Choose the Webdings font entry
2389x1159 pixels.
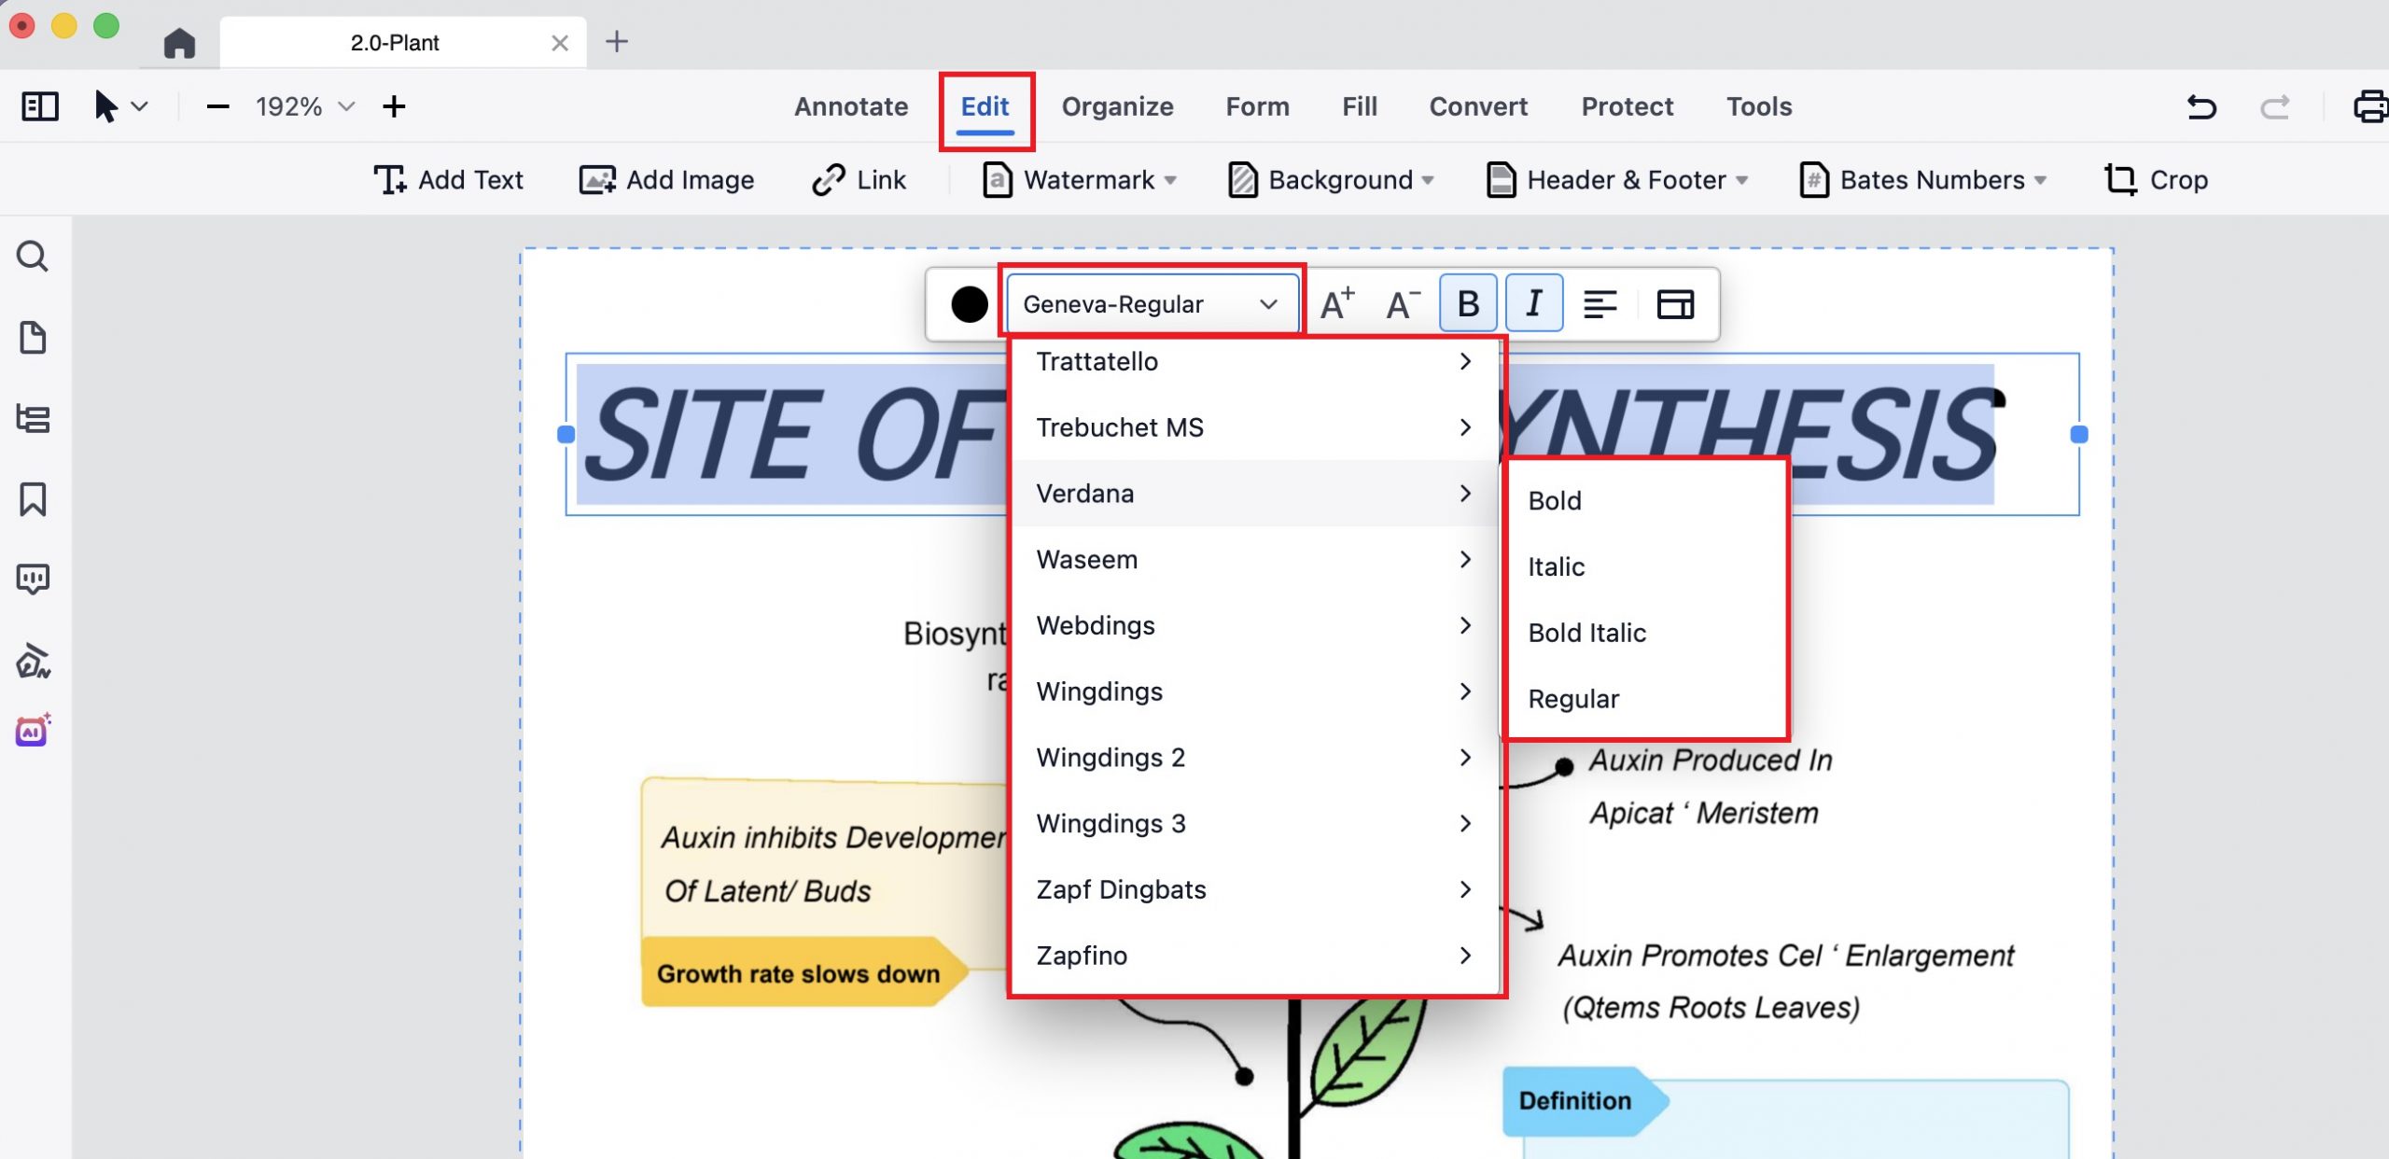[1255, 625]
